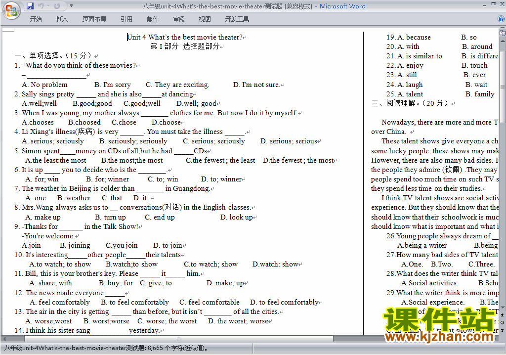506x355 pixels.
Task: Click the horizontal scrollbar thumb
Action: [x=179, y=339]
